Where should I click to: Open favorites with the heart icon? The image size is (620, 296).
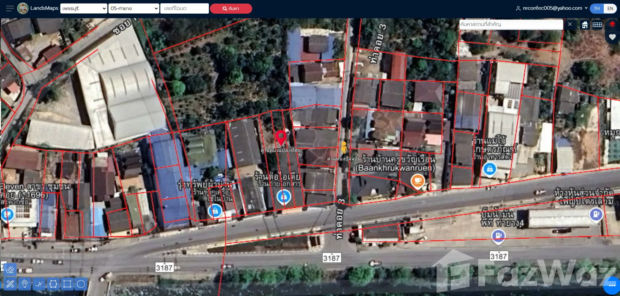point(612,37)
